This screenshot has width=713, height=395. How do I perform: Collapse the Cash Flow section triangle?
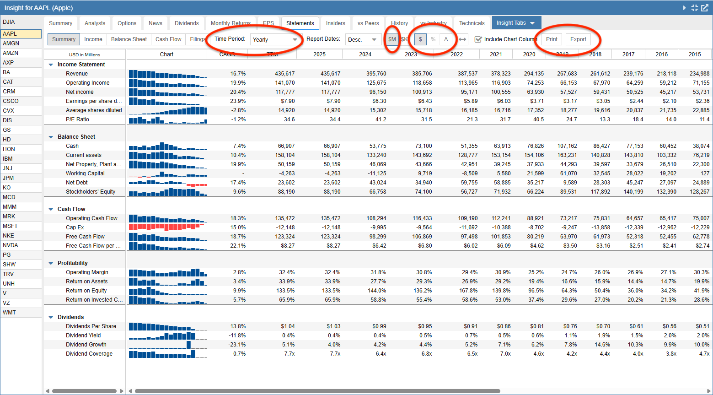pyautogui.click(x=51, y=210)
